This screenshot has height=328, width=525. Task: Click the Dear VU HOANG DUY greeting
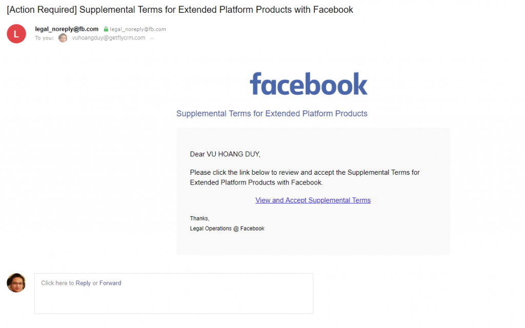point(225,154)
